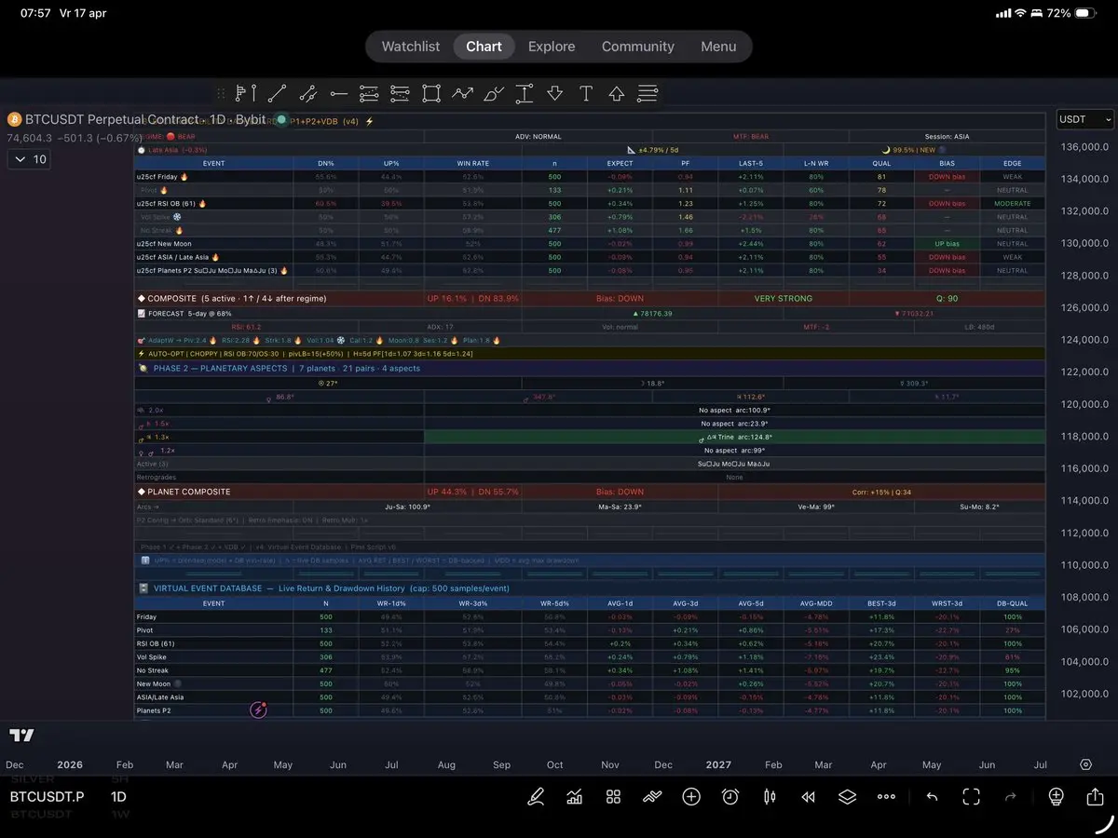
Task: Open the Community tab
Action: click(x=637, y=47)
